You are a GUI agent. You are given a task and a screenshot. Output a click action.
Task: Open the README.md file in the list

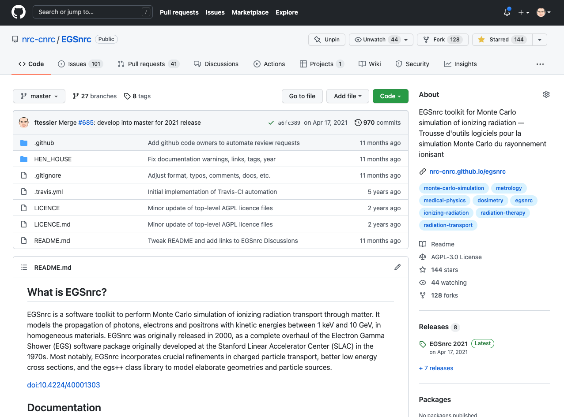click(52, 241)
